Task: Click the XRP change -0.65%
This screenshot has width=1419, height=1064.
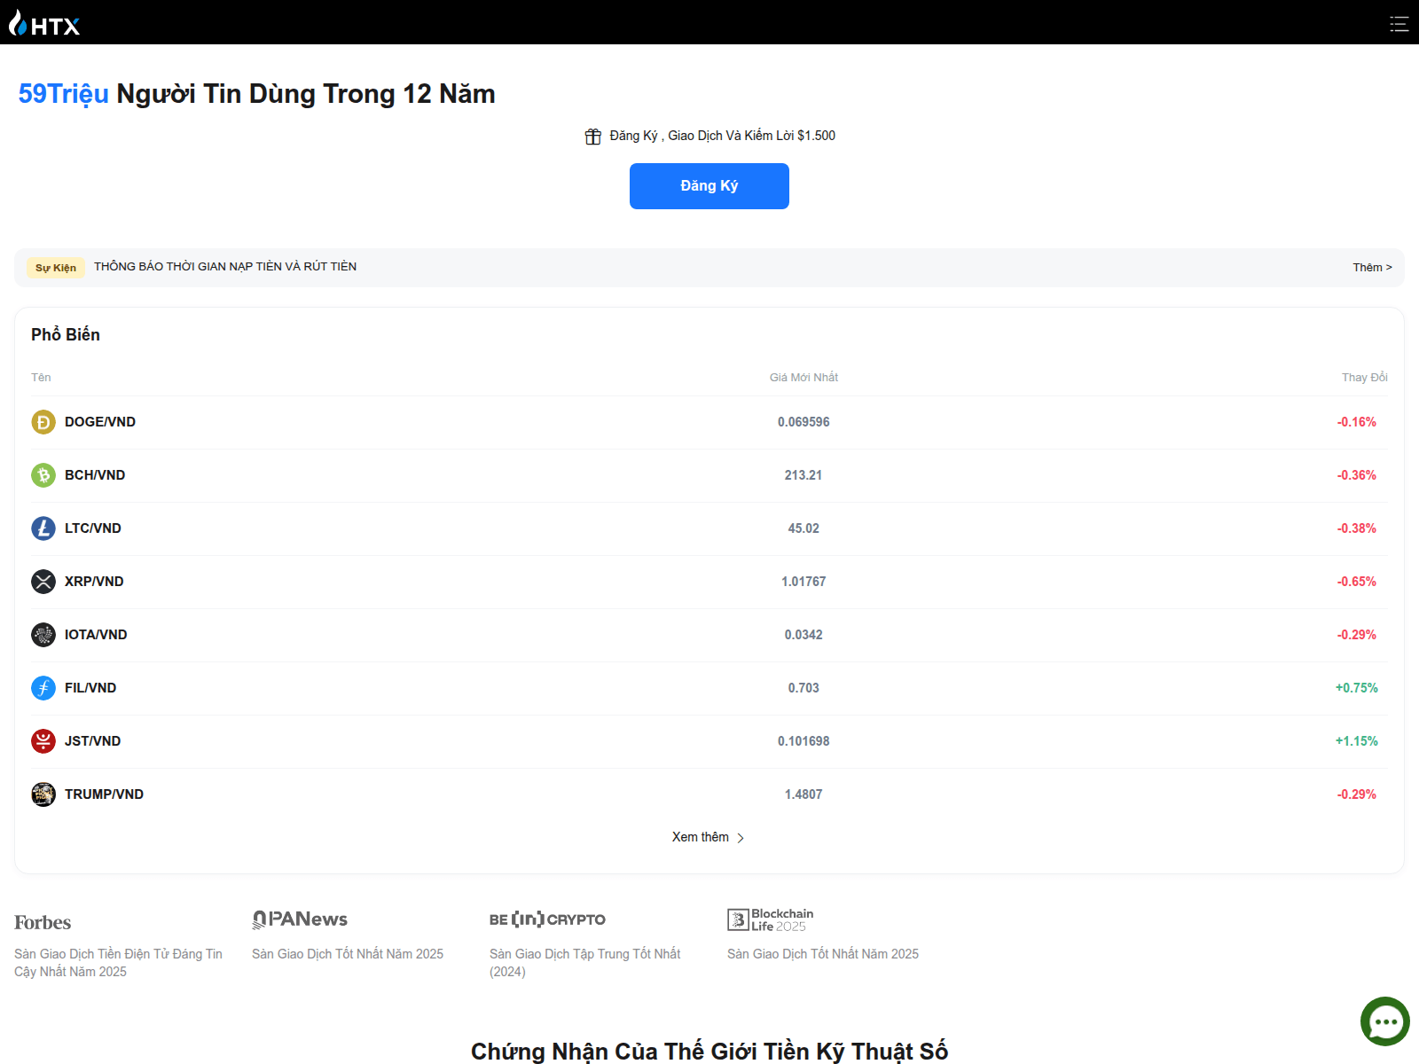Action: coord(1357,582)
